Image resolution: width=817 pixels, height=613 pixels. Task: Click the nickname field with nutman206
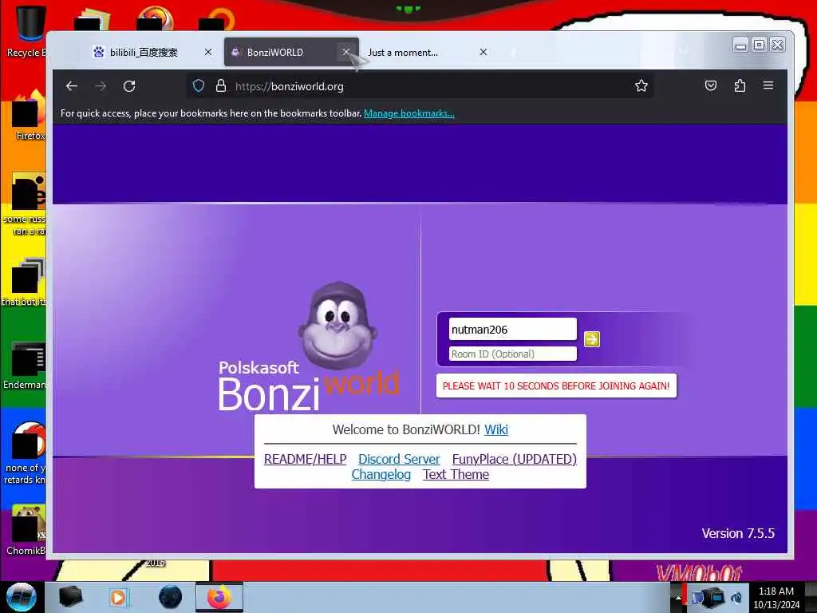[x=513, y=329]
